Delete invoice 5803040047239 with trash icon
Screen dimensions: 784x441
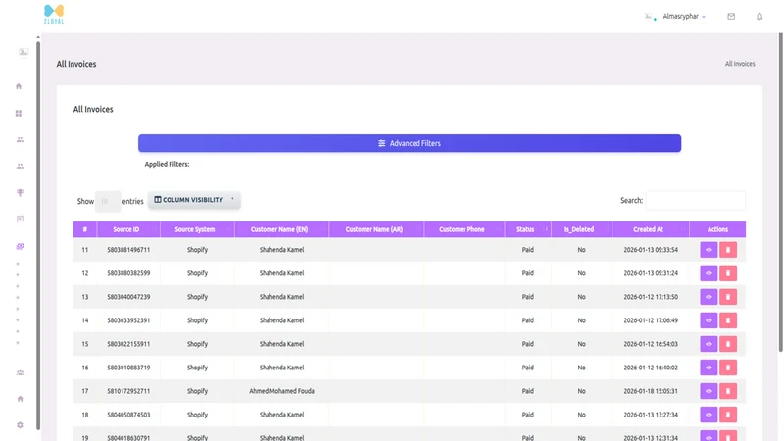[728, 297]
